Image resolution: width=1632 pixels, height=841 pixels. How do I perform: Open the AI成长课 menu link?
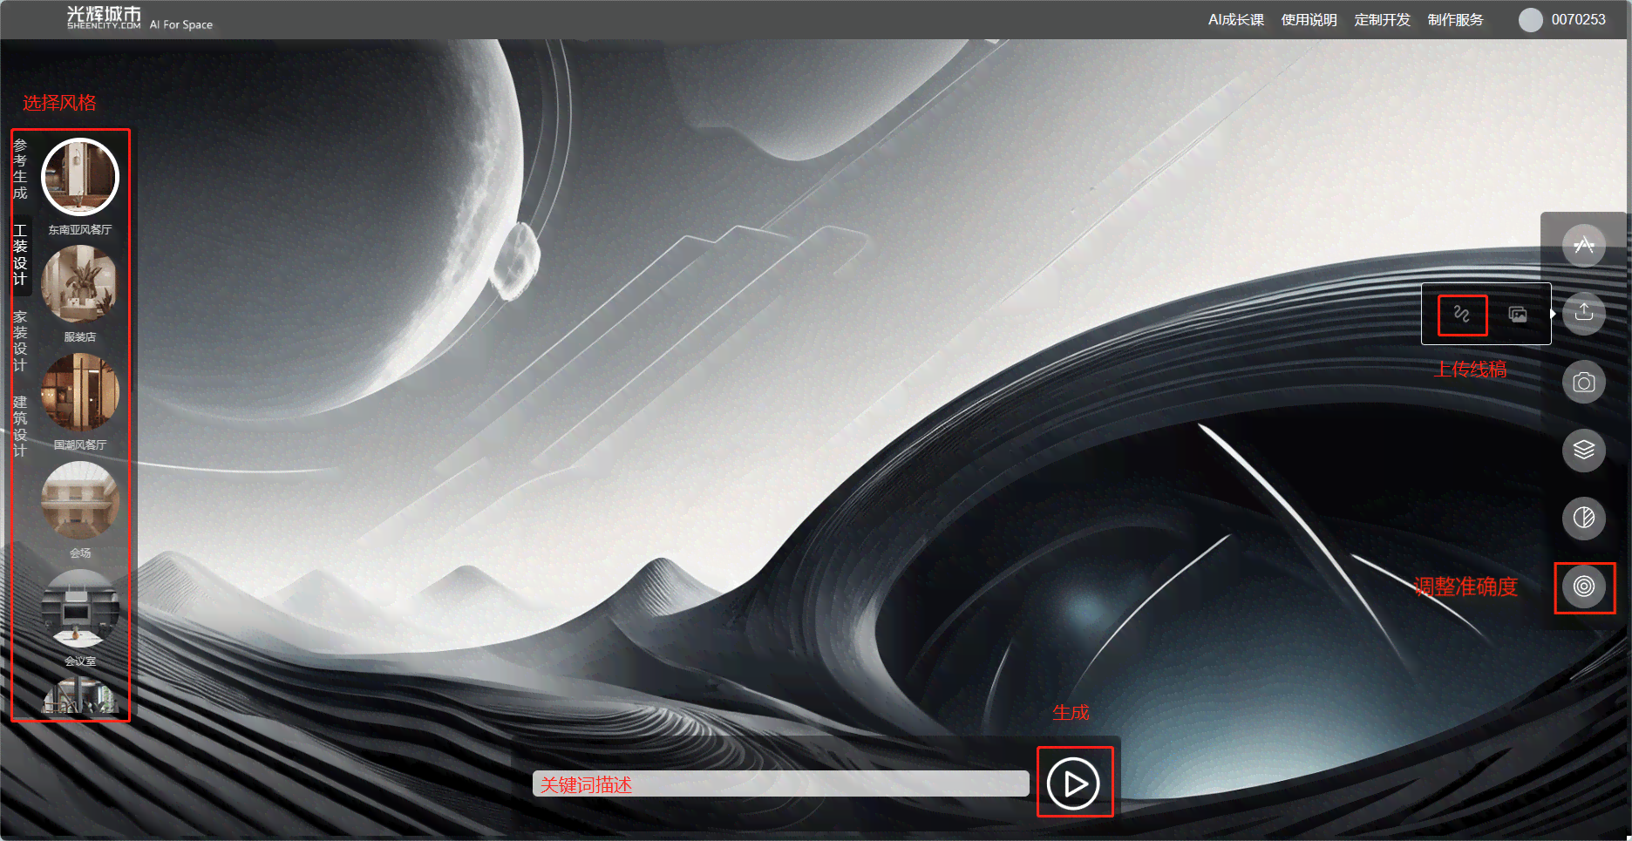(x=1236, y=20)
